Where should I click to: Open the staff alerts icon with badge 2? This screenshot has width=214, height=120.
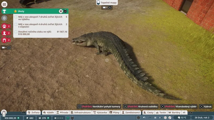(x=4, y=33)
